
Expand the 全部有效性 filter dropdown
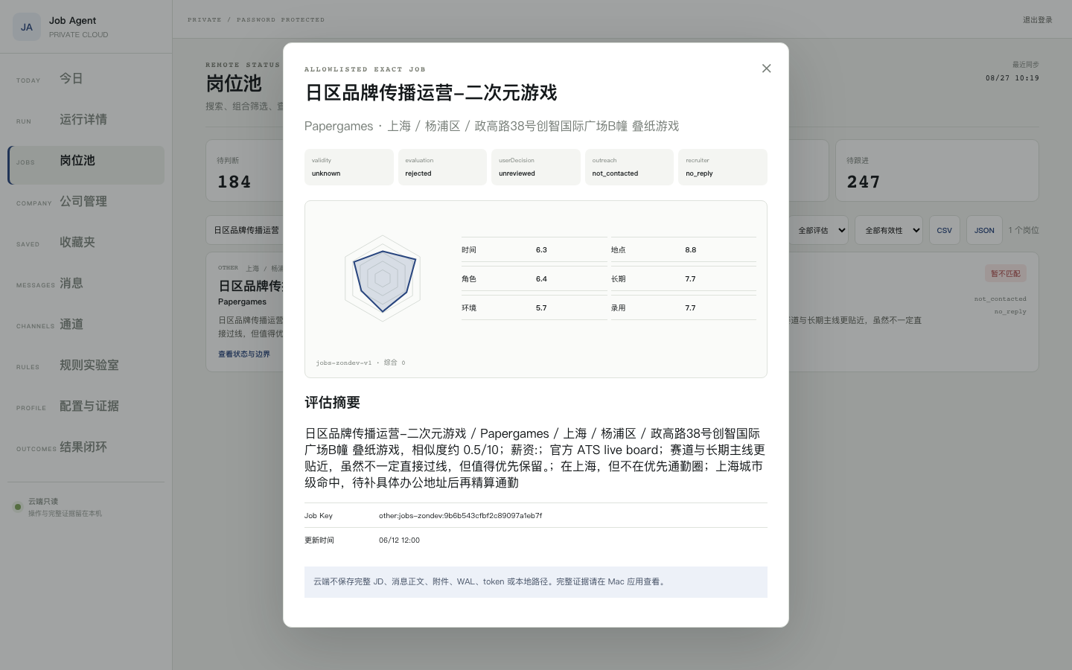coord(889,231)
